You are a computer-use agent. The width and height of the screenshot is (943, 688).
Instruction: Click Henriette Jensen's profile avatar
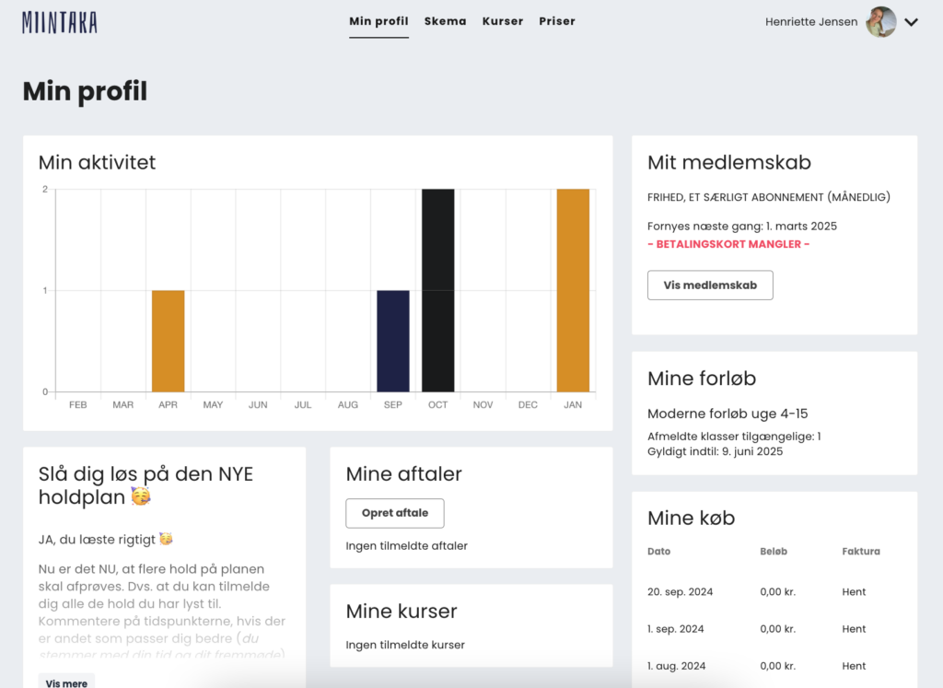click(880, 22)
